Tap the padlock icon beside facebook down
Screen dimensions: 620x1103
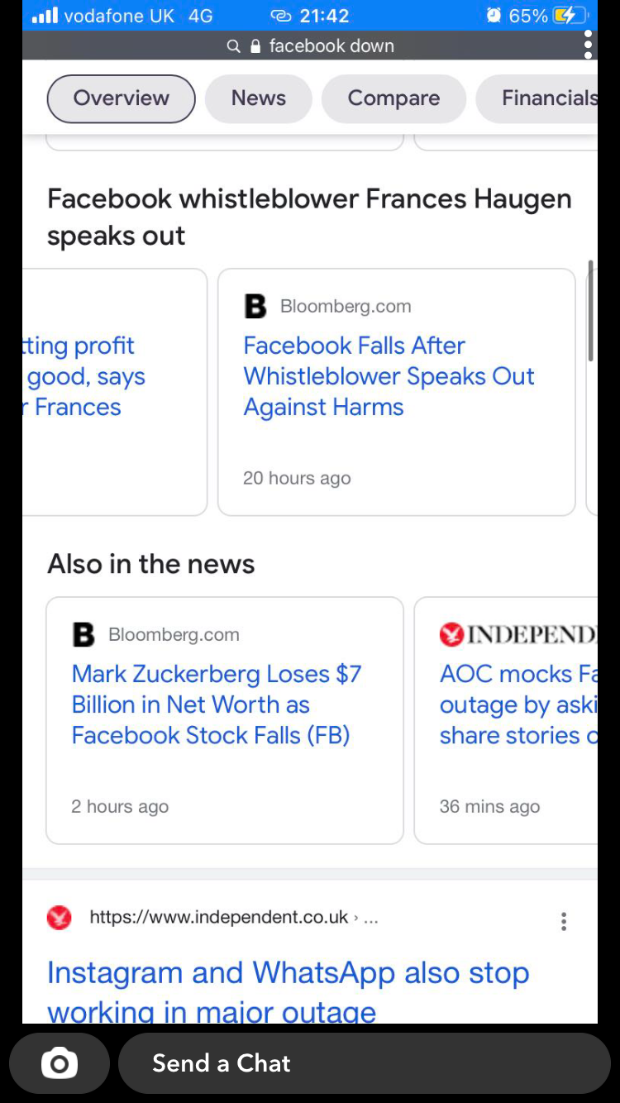tap(255, 46)
